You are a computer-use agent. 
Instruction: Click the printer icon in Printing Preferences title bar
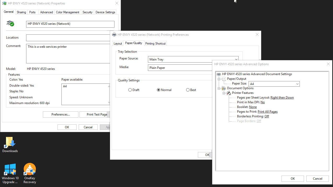[x=114, y=34]
